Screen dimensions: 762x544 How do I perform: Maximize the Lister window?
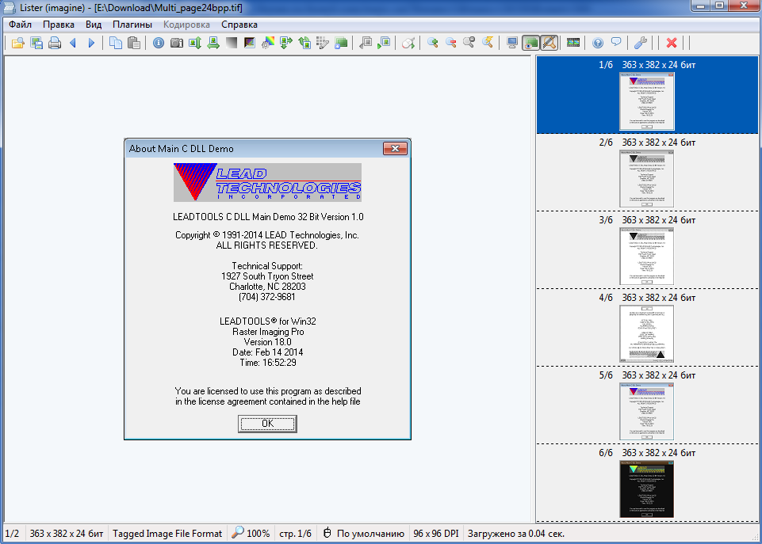click(720, 6)
